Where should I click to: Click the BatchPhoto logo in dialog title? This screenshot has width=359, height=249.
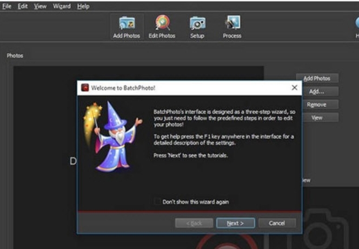[85, 88]
